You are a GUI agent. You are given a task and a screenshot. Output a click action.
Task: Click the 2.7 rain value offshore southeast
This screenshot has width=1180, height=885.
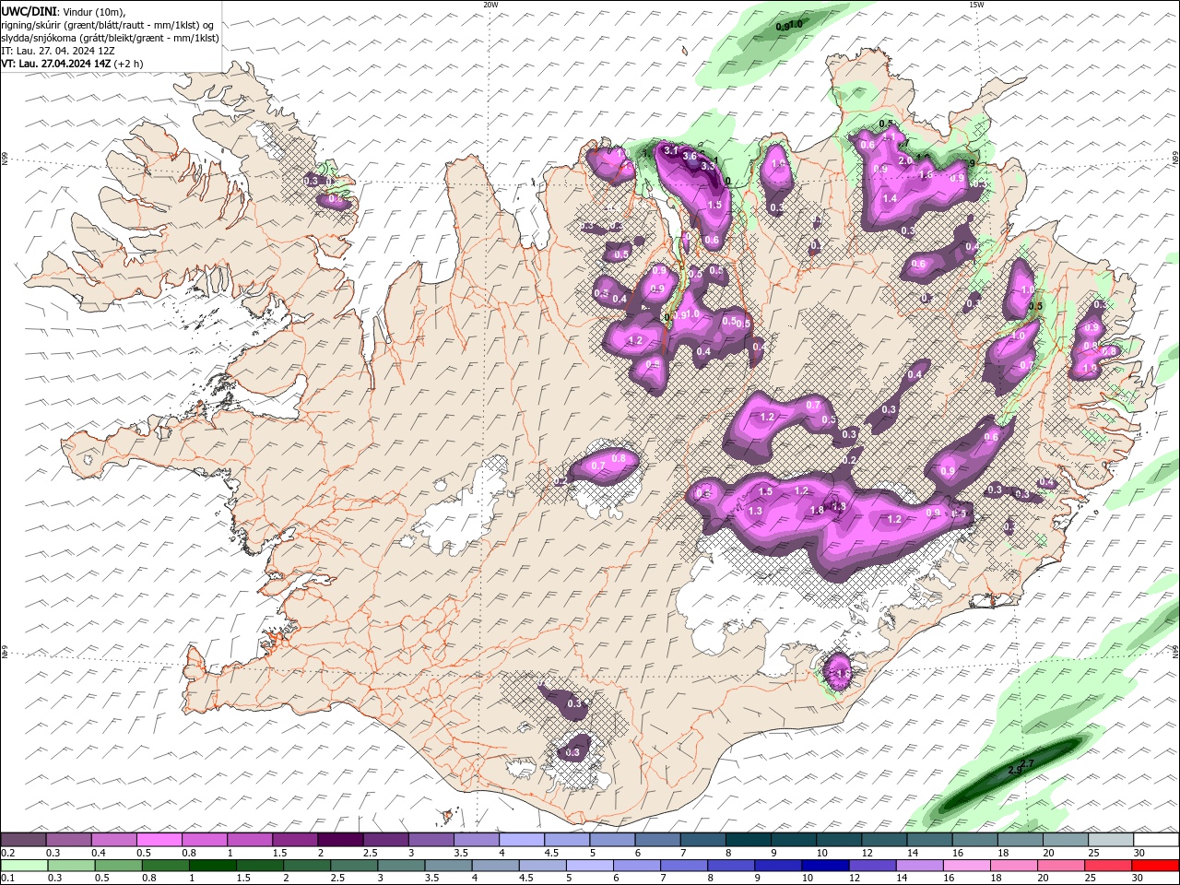tap(1028, 762)
